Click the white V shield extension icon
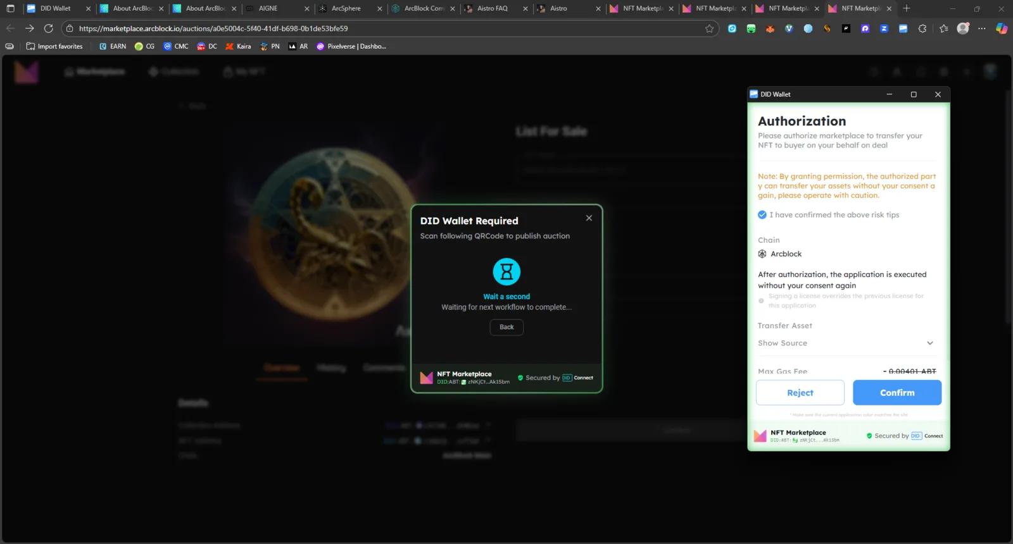Viewport: 1013px width, 544px height. tap(789, 28)
